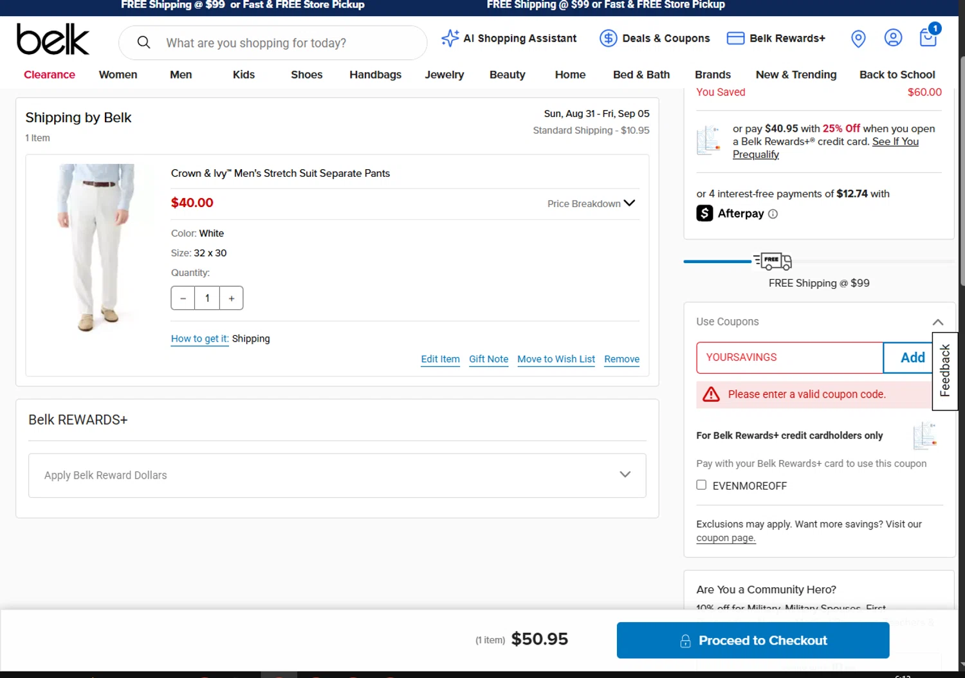Decrease quantity with the minus button
This screenshot has height=678, width=965.
[183, 298]
